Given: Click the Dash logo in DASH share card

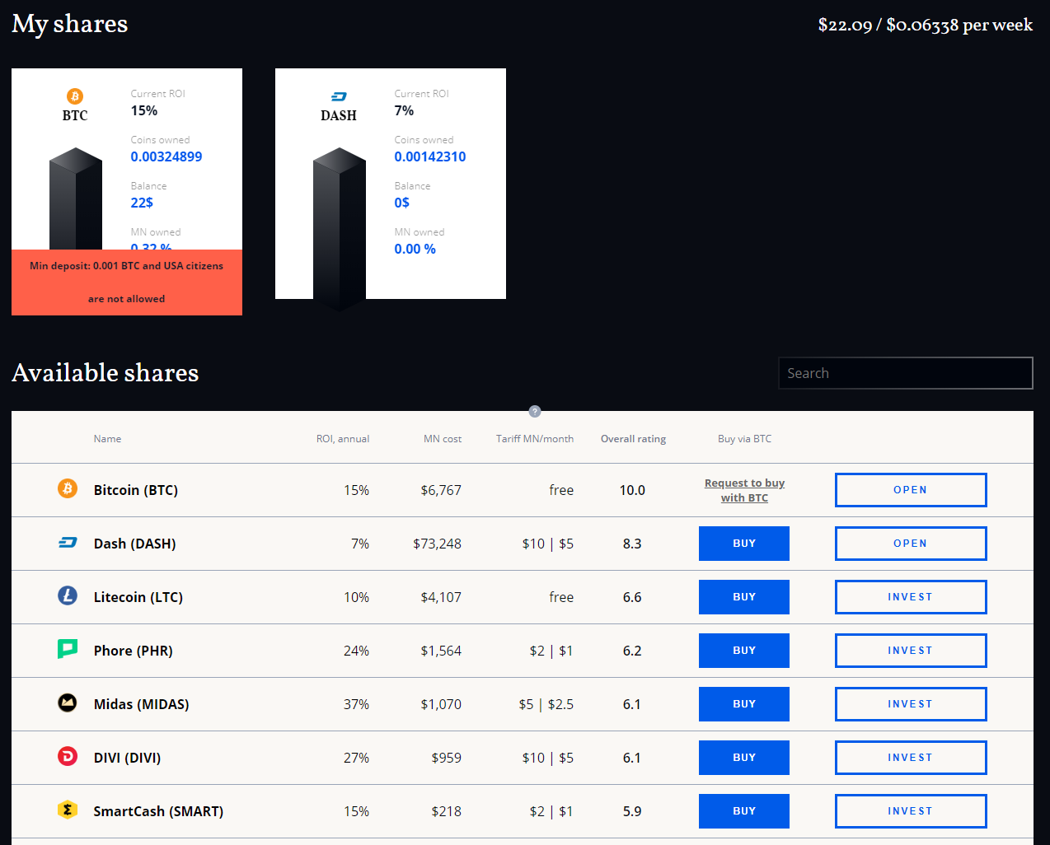Looking at the screenshot, I should [339, 96].
